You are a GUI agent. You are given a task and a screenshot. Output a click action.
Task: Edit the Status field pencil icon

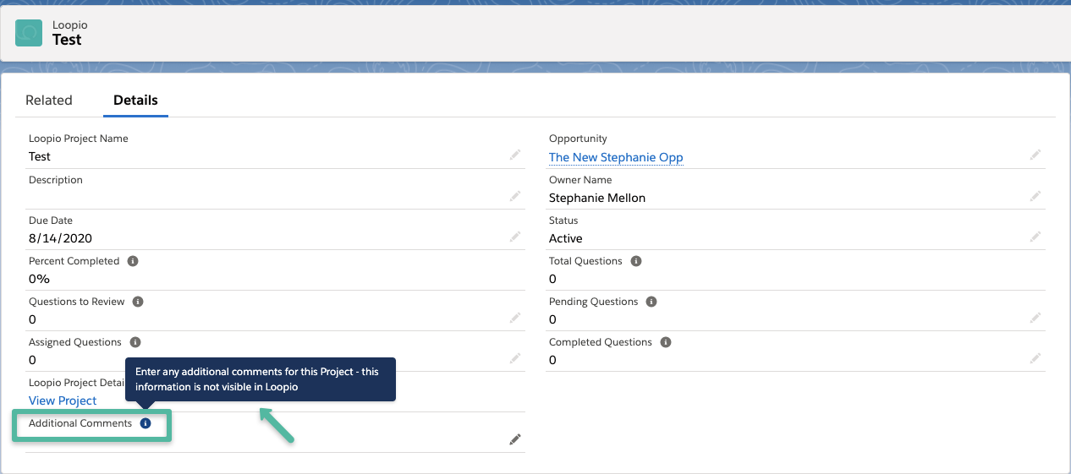coord(1035,237)
